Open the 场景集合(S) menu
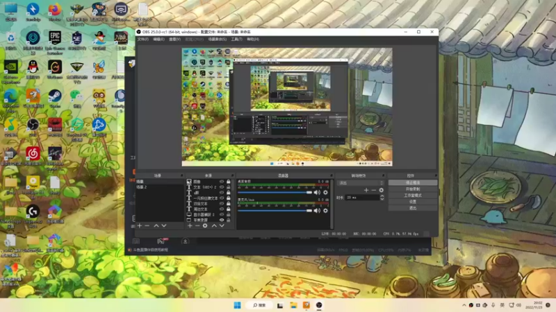 click(217, 40)
